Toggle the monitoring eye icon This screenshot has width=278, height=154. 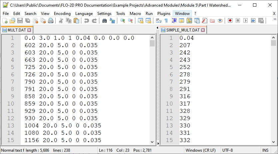[x=220, y=21]
